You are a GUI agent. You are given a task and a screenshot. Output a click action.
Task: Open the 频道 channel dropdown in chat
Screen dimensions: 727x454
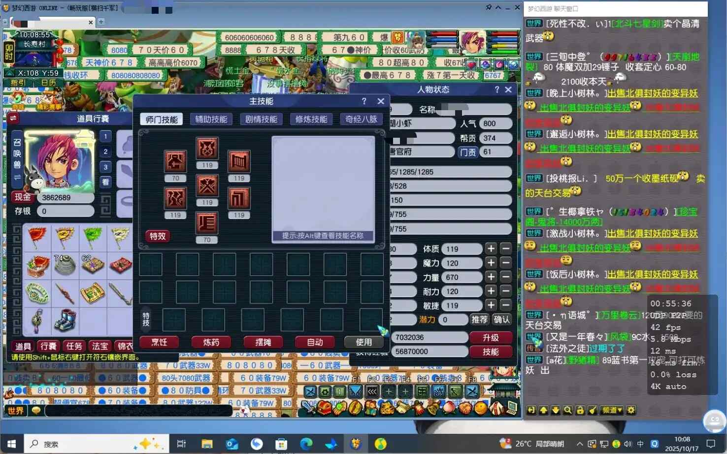(612, 410)
